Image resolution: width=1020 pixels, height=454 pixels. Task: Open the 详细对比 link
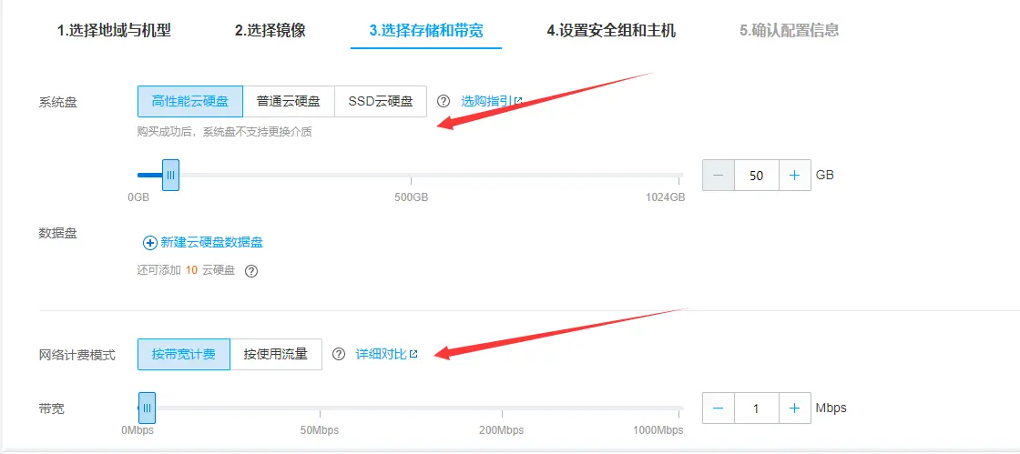pos(386,354)
